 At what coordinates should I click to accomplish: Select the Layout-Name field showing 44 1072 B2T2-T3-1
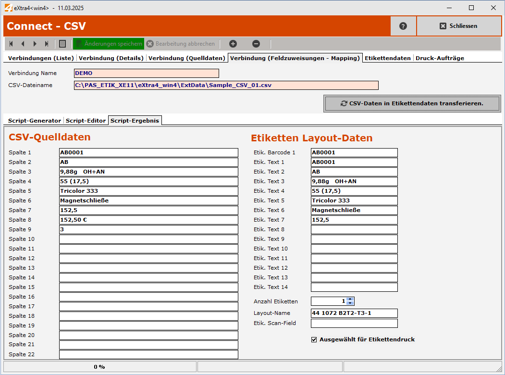354,313
